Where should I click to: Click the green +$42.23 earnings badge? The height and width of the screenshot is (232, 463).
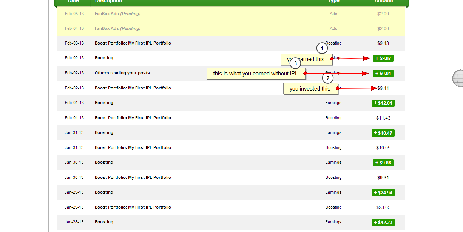(383, 222)
